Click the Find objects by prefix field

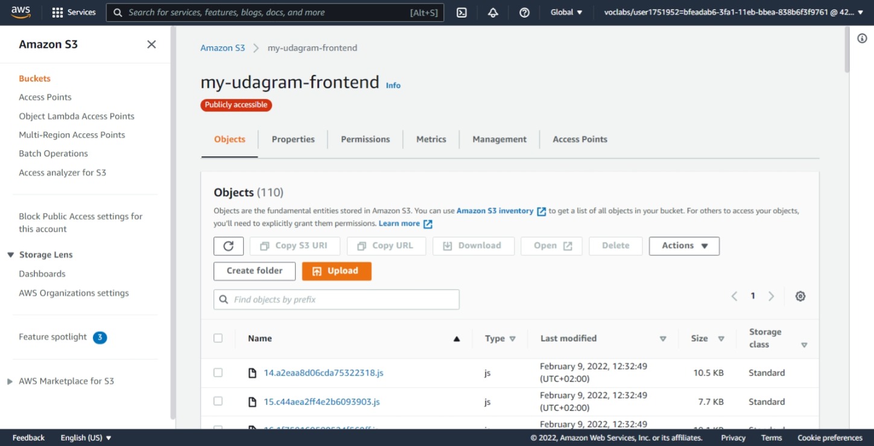336,299
